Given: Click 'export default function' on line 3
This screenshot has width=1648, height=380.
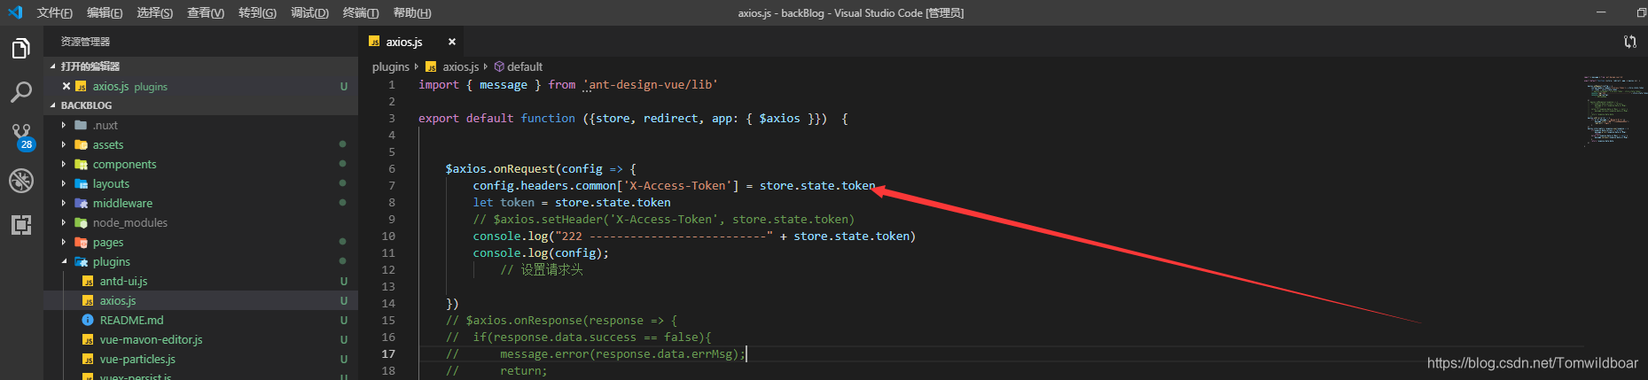Looking at the screenshot, I should pos(496,118).
